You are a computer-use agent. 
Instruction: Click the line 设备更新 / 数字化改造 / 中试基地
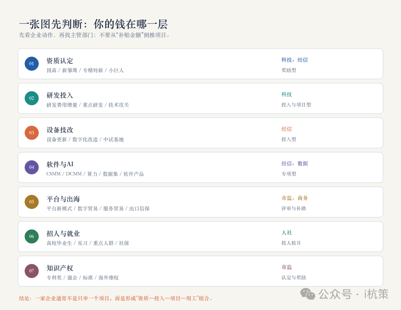[x=85, y=139]
